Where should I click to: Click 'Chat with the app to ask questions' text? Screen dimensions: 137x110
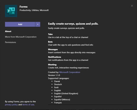[x=70, y=45]
